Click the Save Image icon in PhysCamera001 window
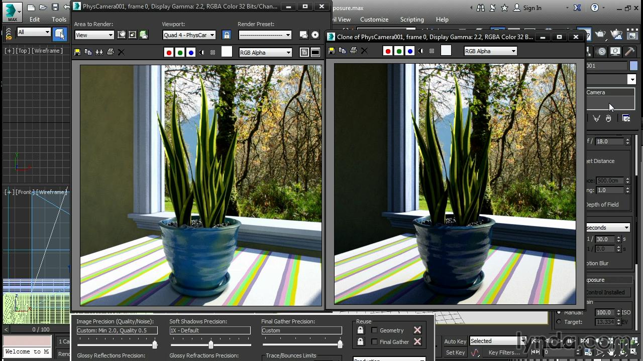 [77, 52]
